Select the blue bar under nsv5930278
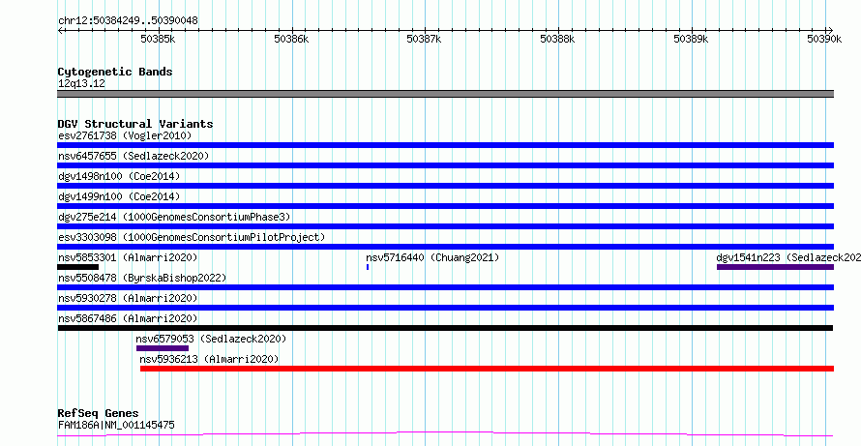This screenshot has height=446, width=861. click(445, 308)
